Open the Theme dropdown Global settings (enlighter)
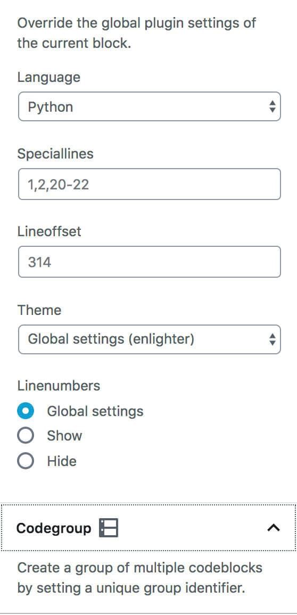297x615 pixels. click(x=149, y=339)
